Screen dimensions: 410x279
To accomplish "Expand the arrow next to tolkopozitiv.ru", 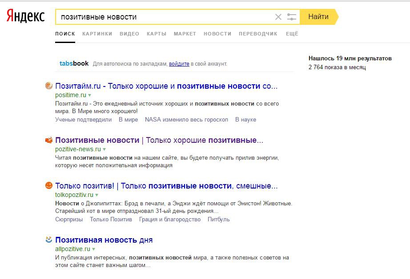I will point(97,195).
